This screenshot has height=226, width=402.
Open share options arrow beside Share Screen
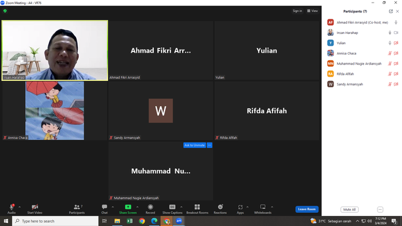[138, 207]
